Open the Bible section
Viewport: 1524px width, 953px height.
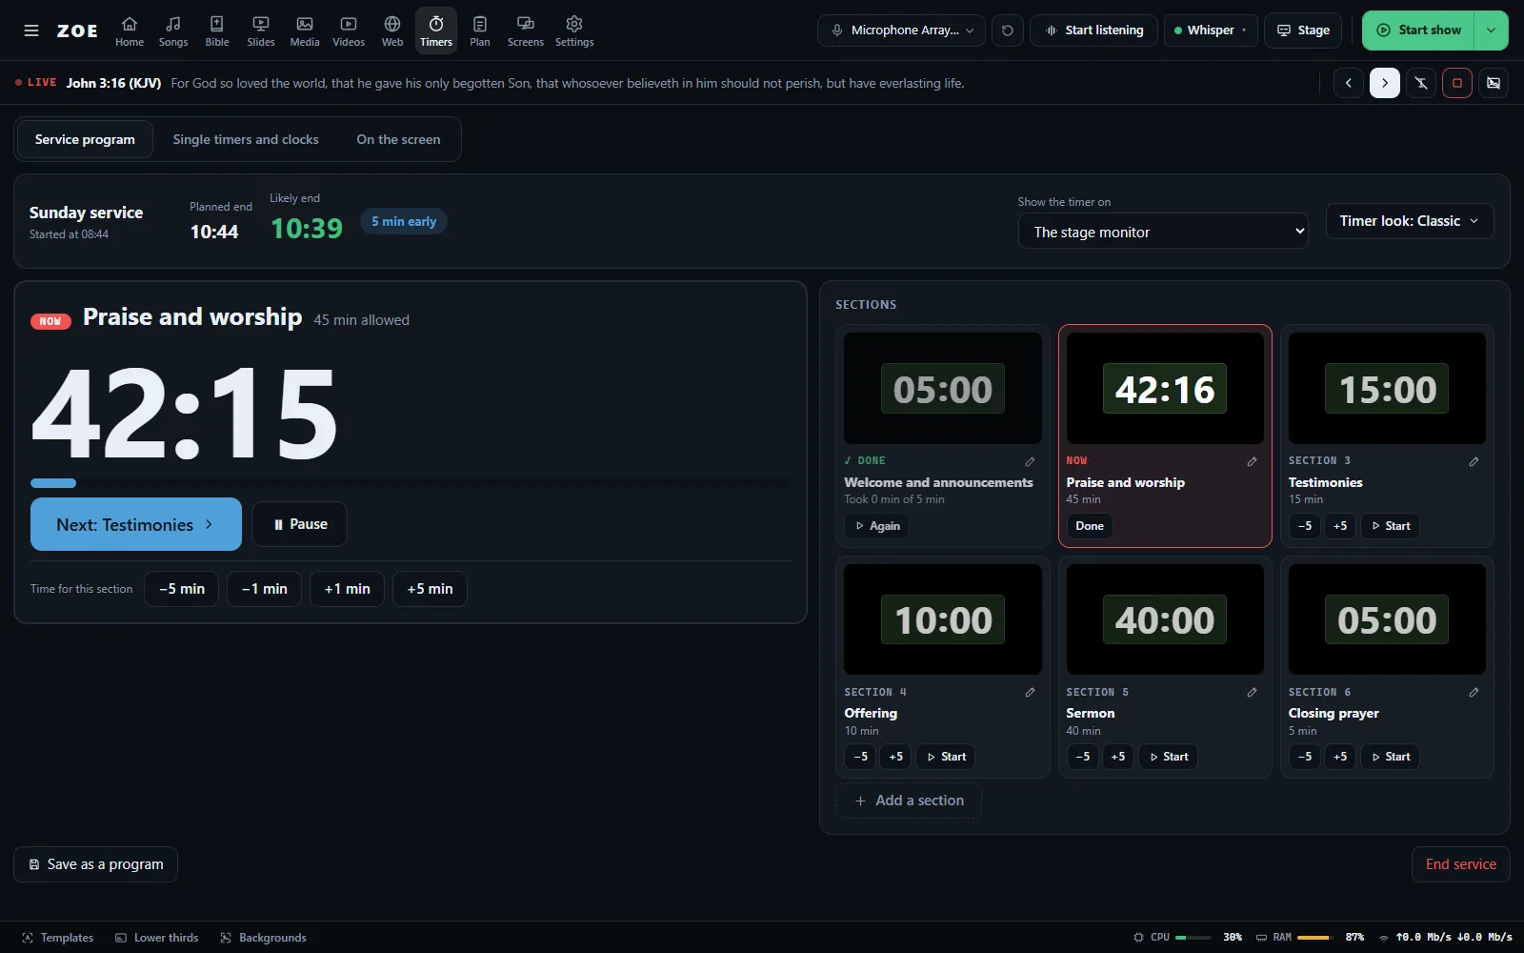(217, 30)
